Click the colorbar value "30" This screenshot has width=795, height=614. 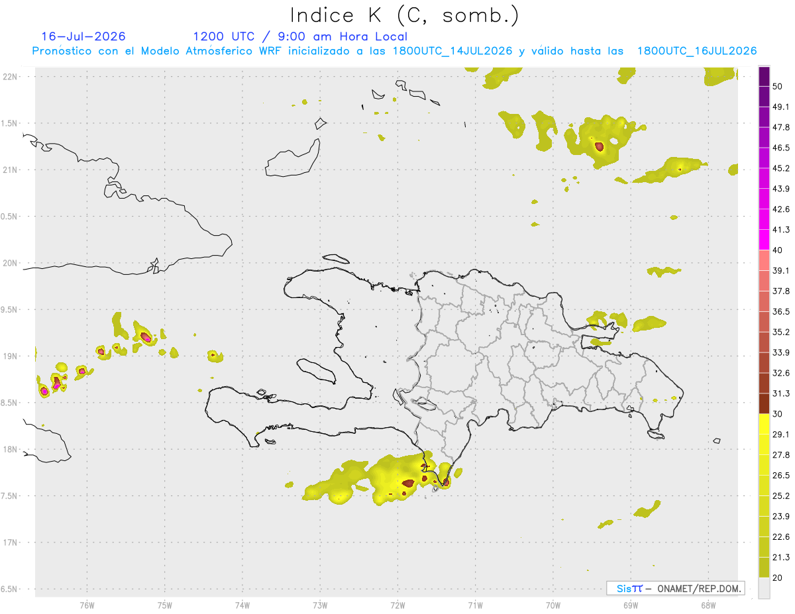point(778,414)
